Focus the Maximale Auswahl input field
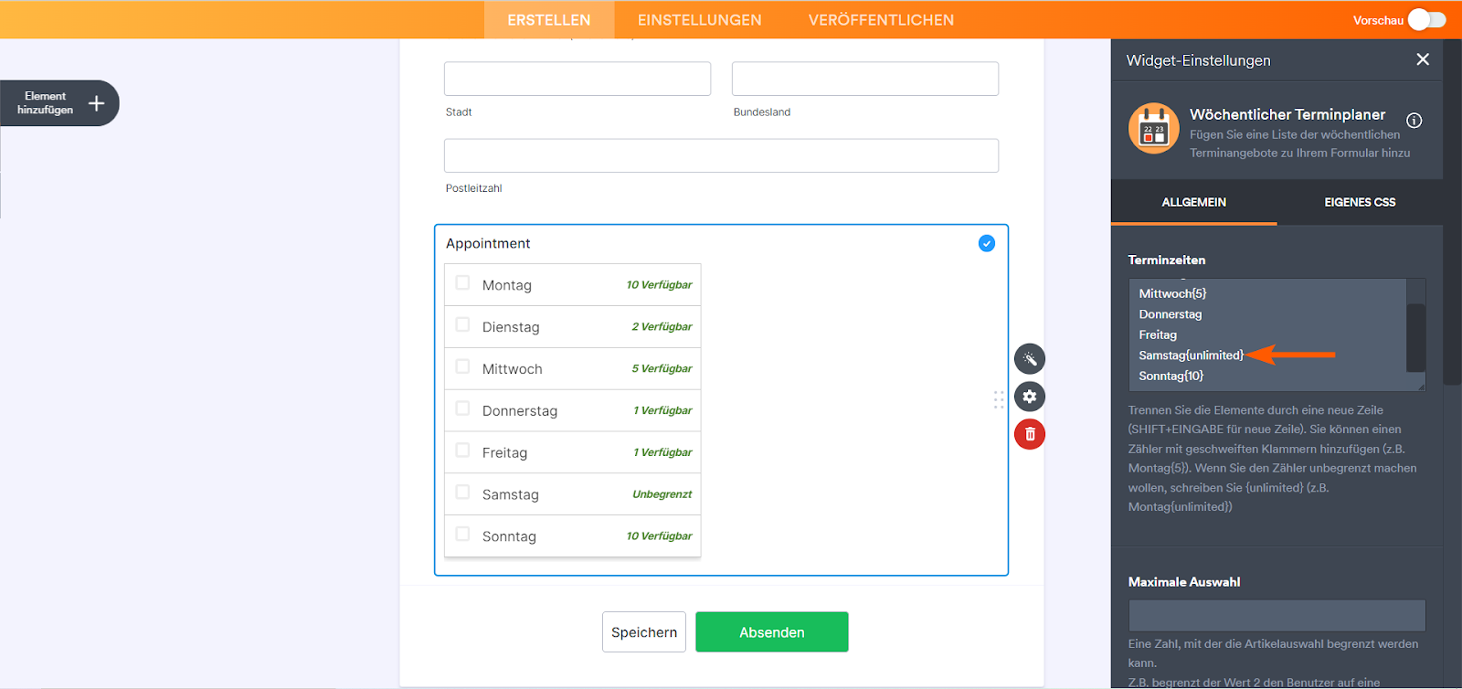This screenshot has height=689, width=1462. [1277, 615]
